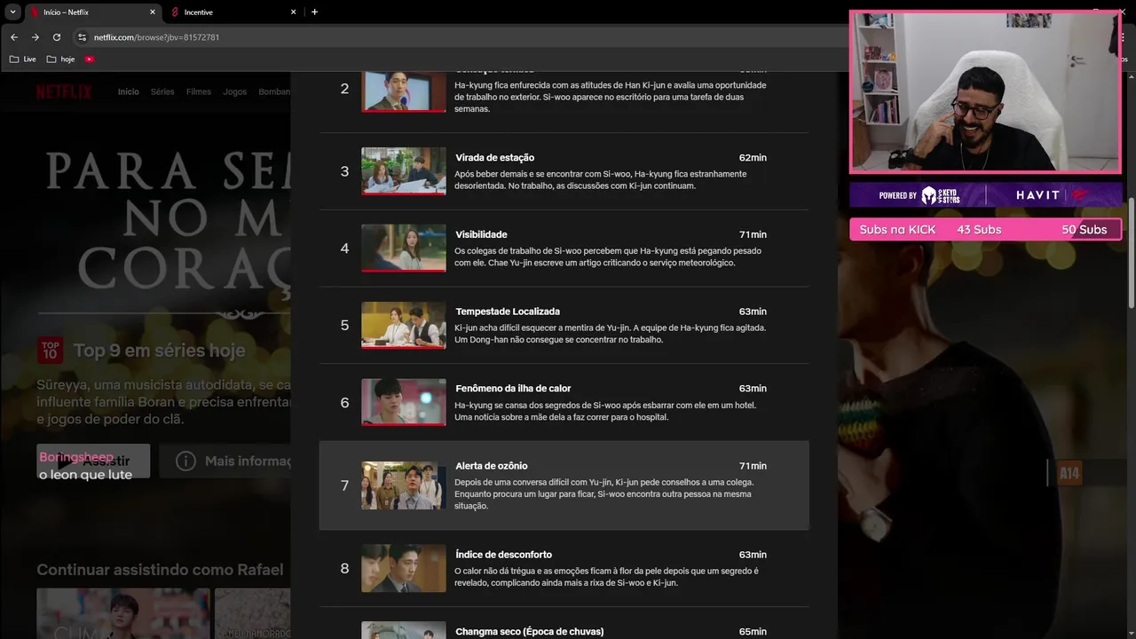
Task: Click the 71min duration of Visibilidade
Action: point(753,234)
